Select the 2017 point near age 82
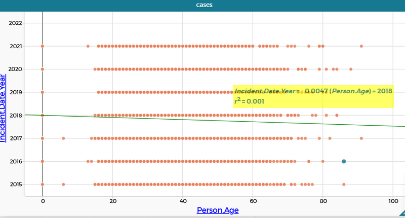 330,138
